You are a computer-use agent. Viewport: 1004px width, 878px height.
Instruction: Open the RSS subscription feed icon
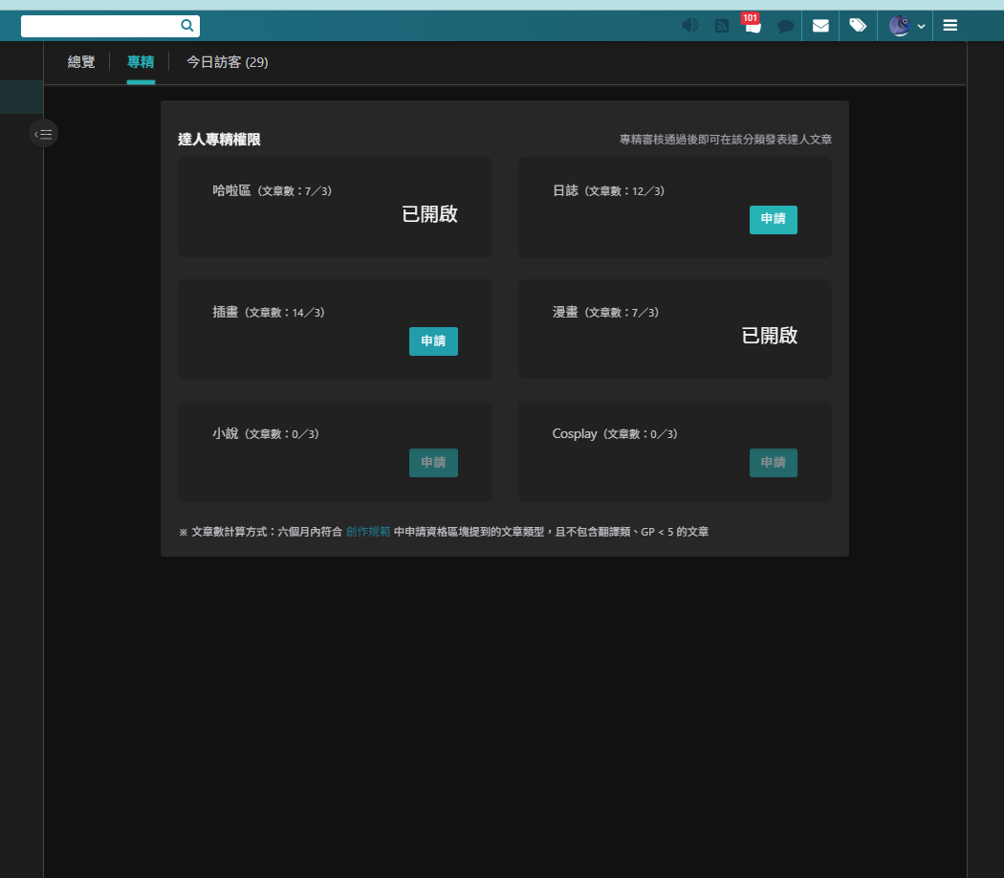click(722, 26)
